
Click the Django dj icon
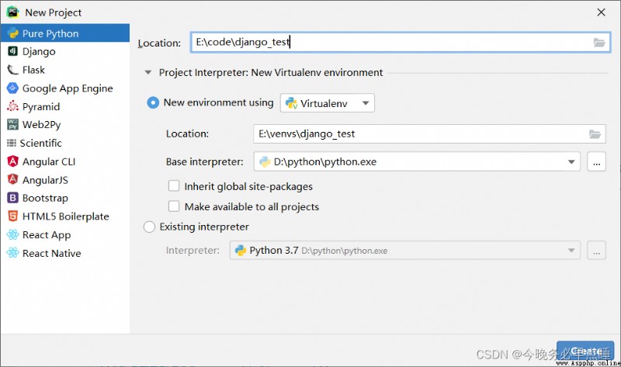tap(13, 51)
